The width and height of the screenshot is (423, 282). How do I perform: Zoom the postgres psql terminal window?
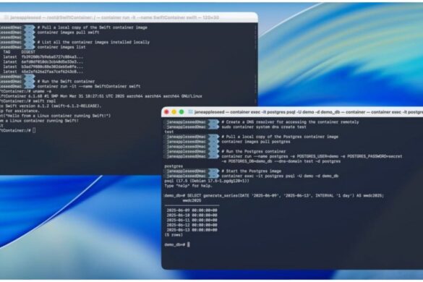pyautogui.click(x=181, y=112)
